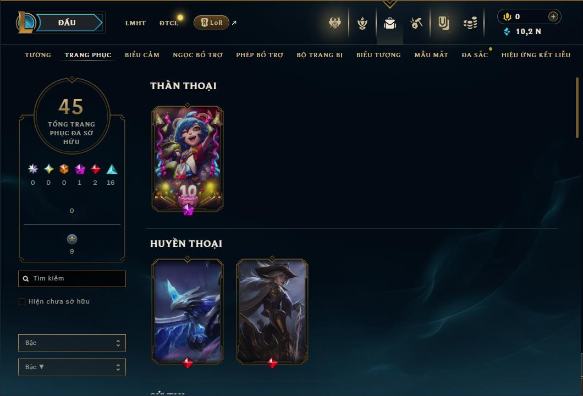The width and height of the screenshot is (583, 396).
Task: Click the Clash winged banner icon
Action: 334,23
